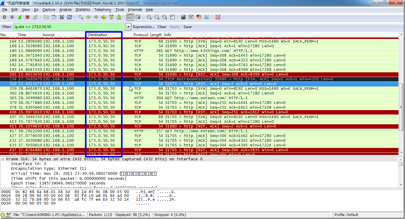Select packet 180 GET www.43things.com row

click(199, 51)
